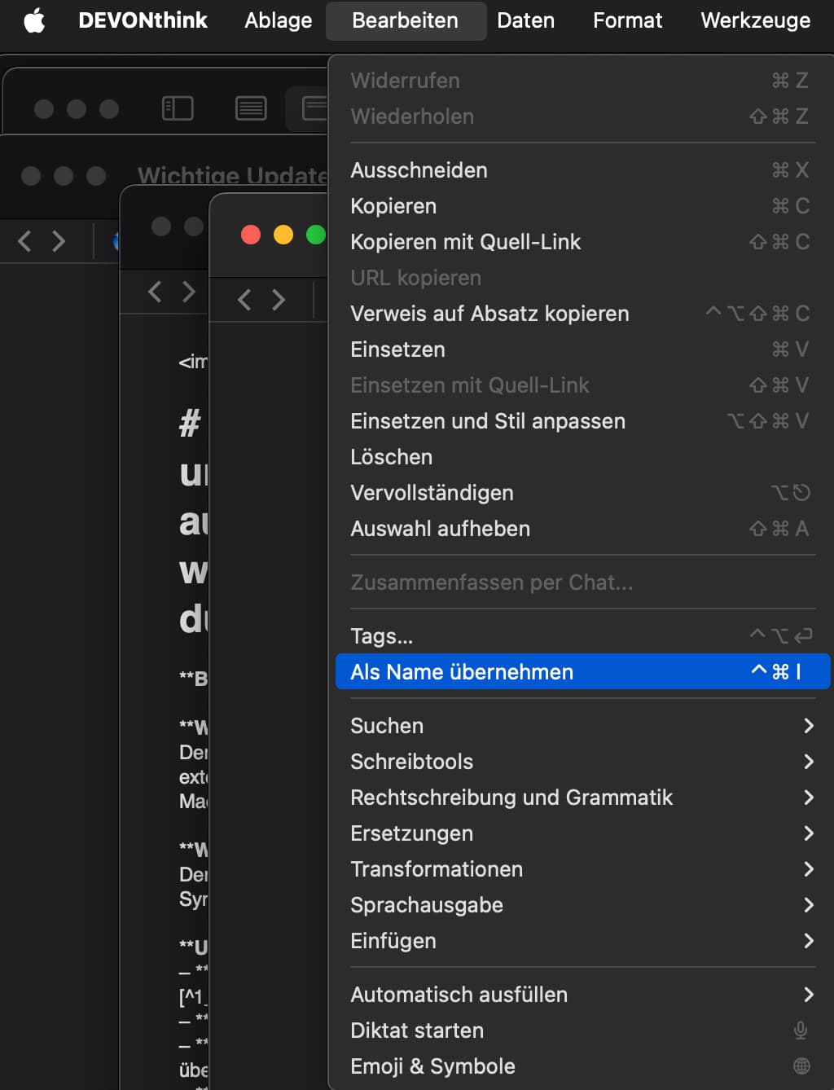Toggle the sidebar icon in the toolbar
834x1090 pixels.
click(x=178, y=108)
